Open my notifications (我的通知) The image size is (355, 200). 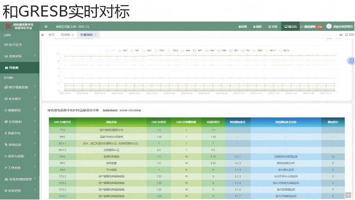311,27
